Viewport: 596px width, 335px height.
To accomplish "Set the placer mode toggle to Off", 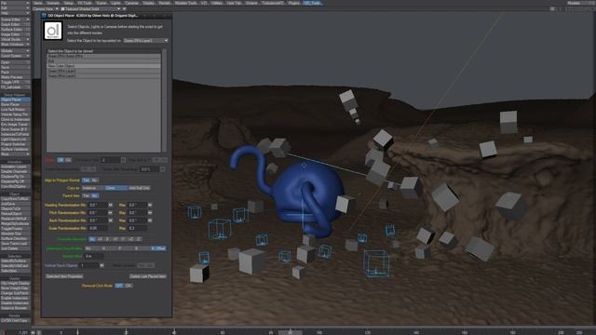I will (61, 160).
